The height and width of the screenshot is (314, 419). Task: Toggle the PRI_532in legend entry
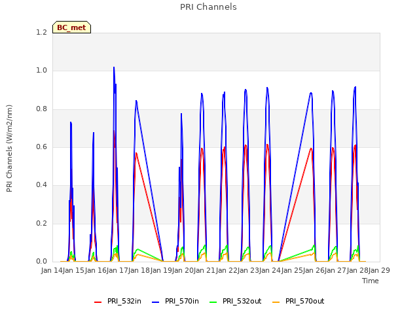click(x=118, y=301)
